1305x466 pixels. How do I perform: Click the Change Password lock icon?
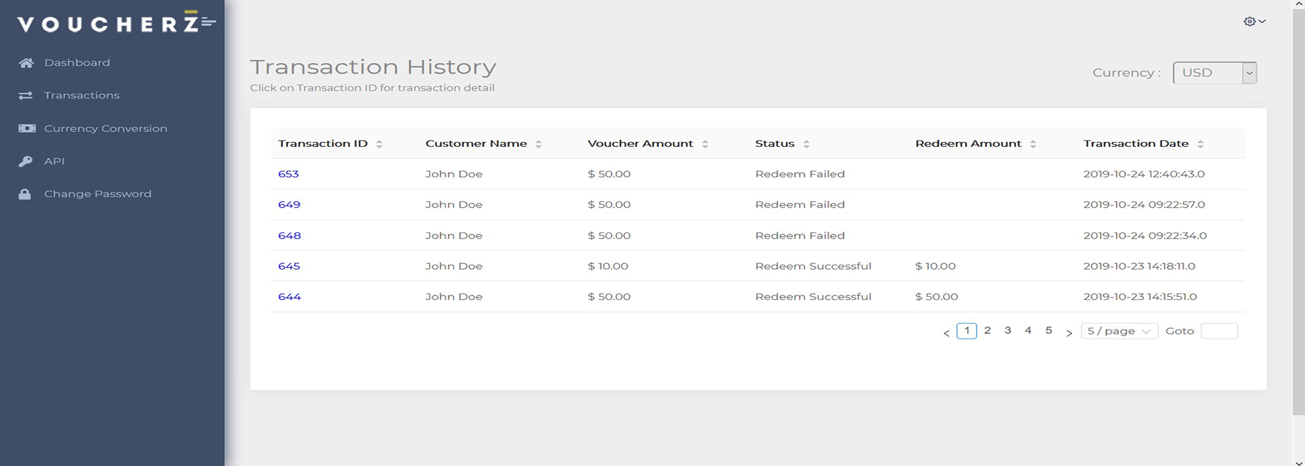(25, 194)
